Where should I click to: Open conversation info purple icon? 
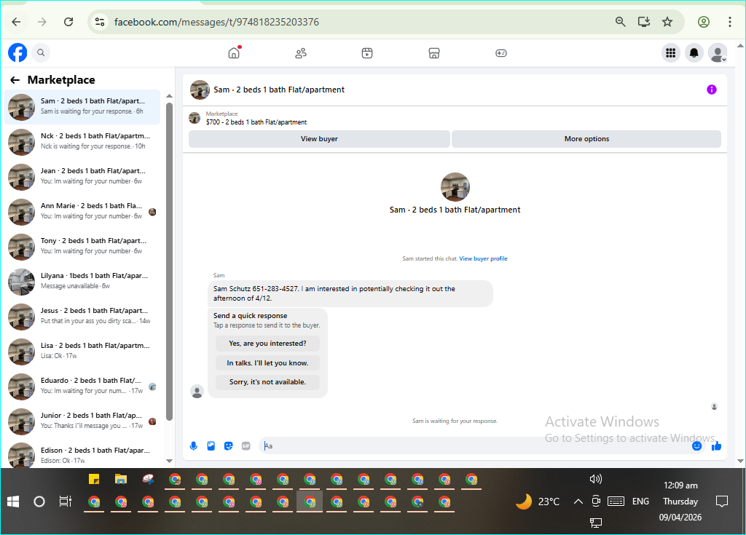coord(711,90)
